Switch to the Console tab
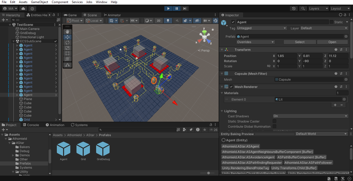This screenshot has width=353, height=181. click(x=31, y=125)
